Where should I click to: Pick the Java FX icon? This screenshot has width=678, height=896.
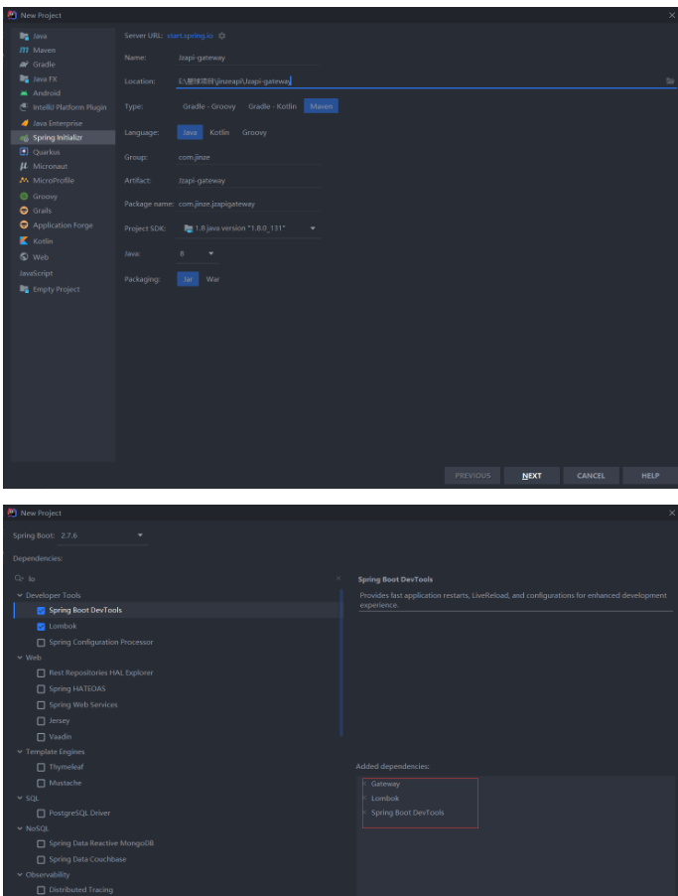tap(24, 78)
